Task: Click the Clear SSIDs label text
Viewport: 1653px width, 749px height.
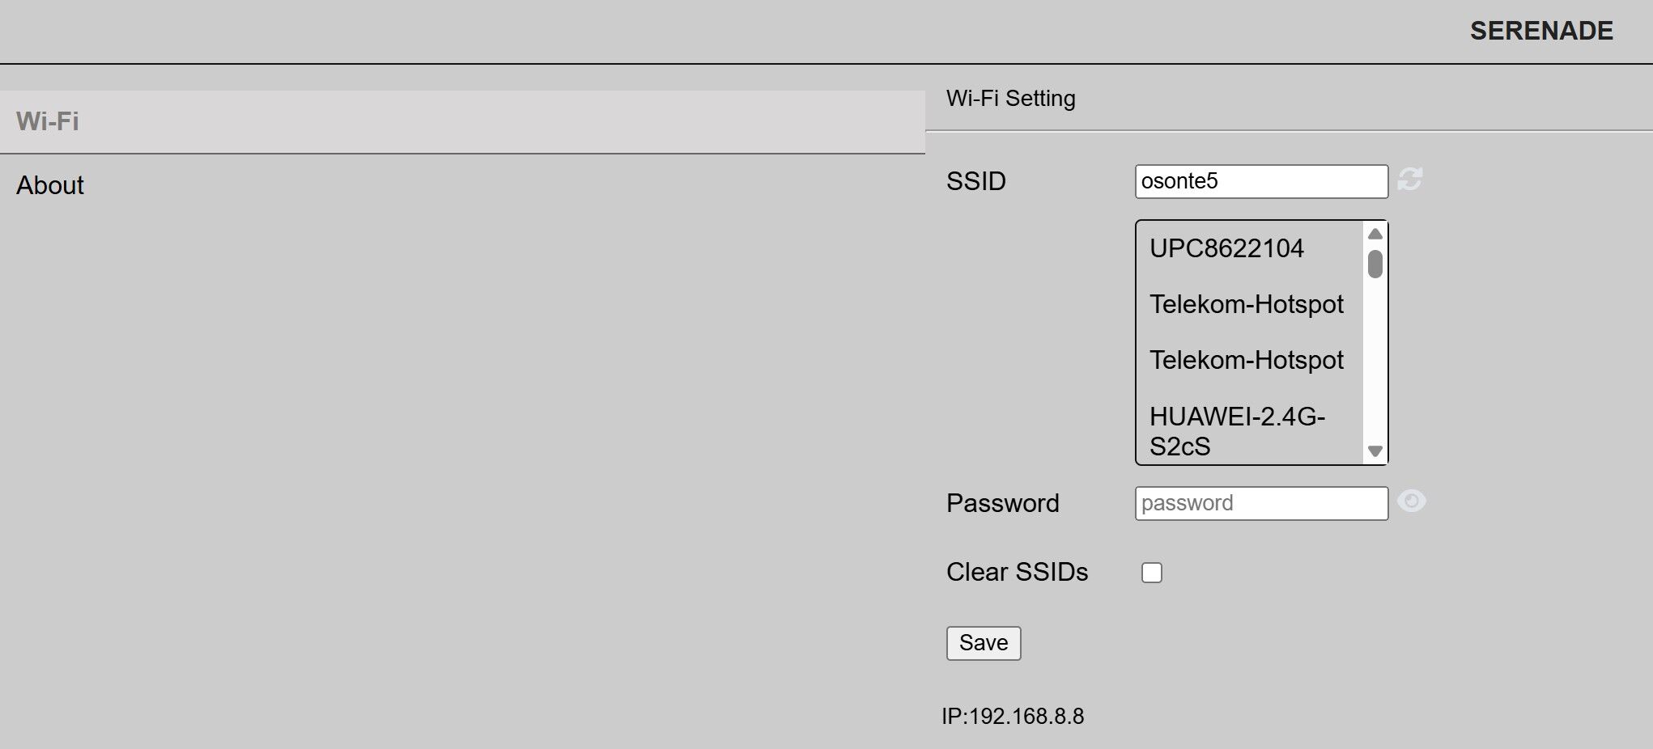Action: point(1017,572)
